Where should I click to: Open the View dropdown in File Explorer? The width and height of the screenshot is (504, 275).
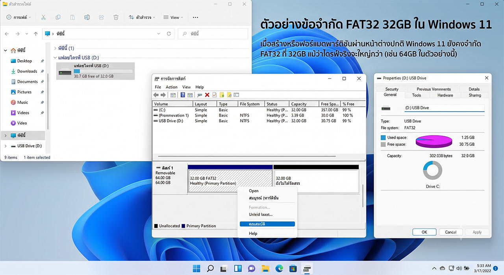point(173,17)
